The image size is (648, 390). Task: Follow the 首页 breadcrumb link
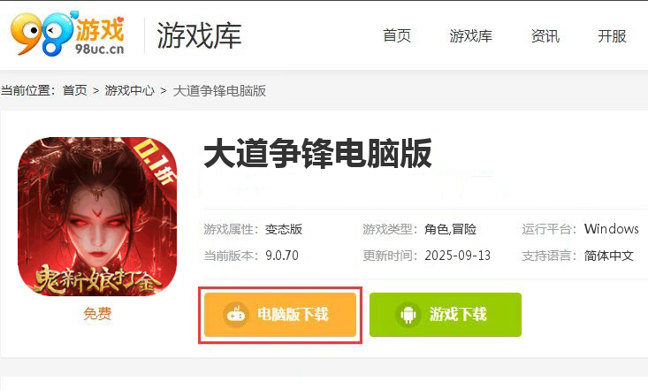tap(75, 90)
